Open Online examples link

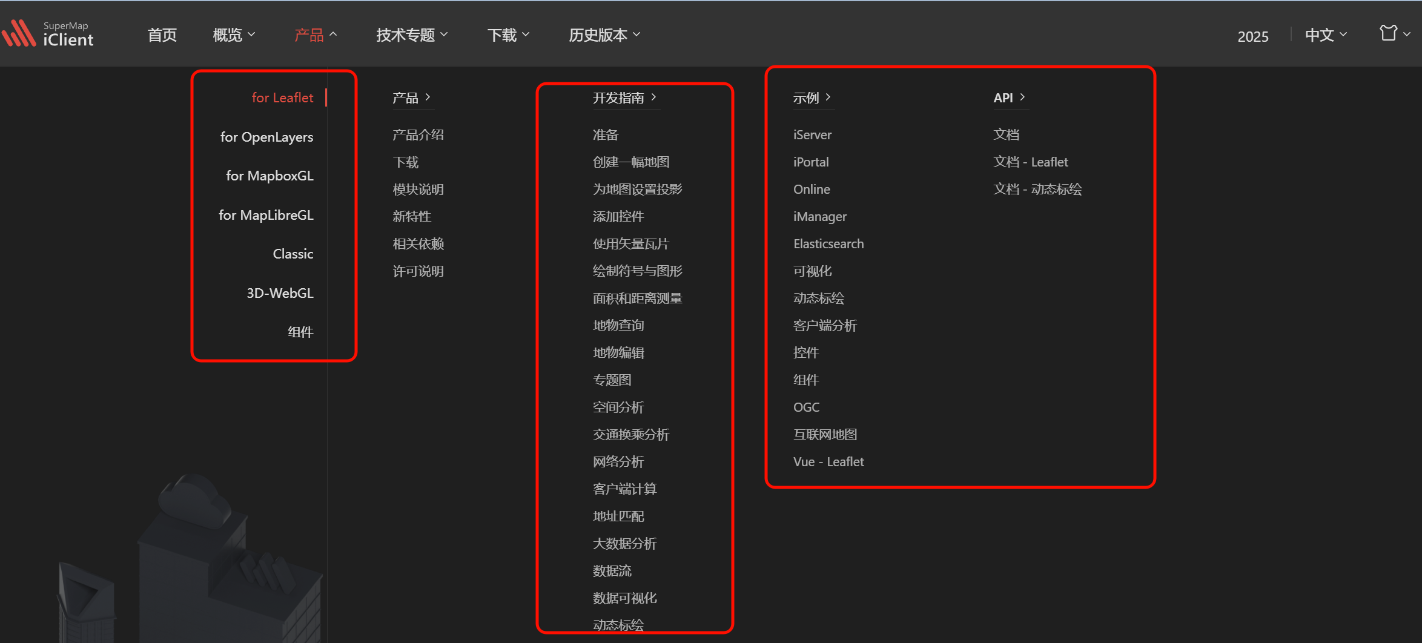point(812,189)
